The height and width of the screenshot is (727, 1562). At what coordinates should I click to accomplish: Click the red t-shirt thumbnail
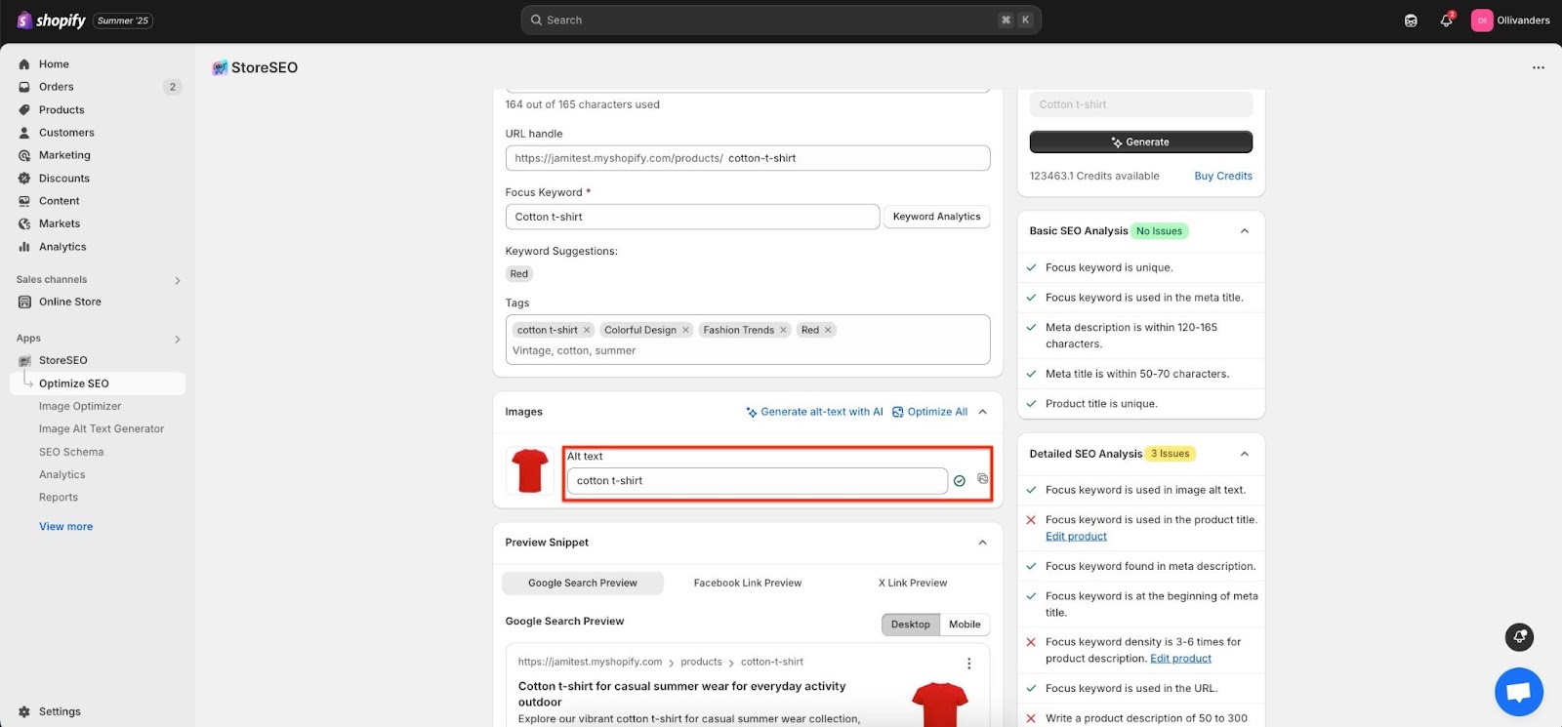[x=530, y=471]
